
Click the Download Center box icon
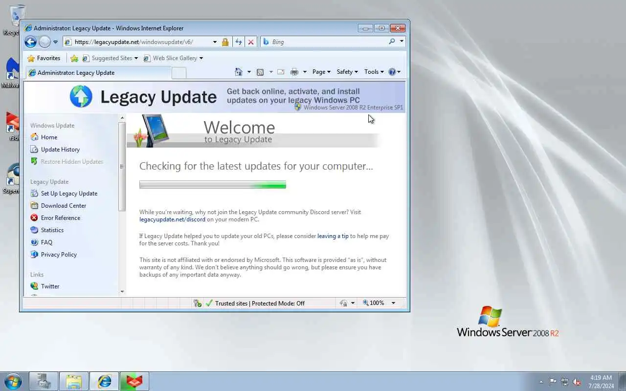coord(34,206)
